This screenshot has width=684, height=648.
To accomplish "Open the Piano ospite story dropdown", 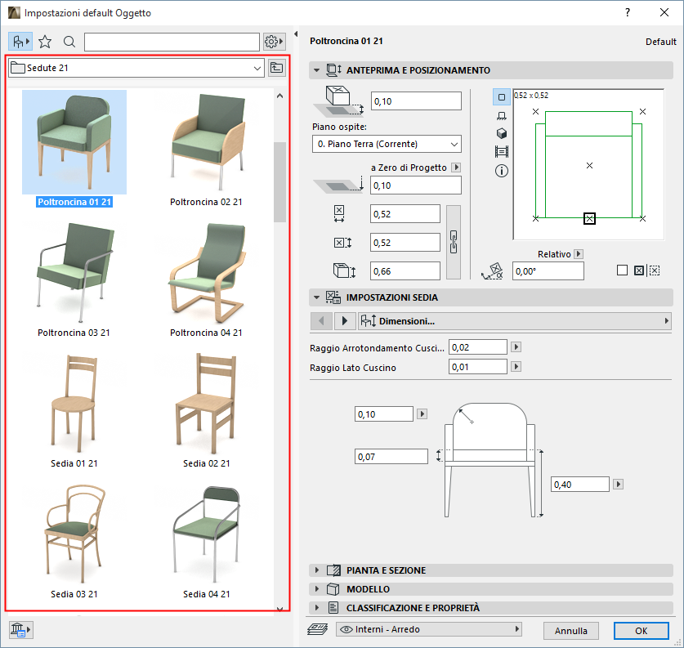I will click(x=387, y=144).
